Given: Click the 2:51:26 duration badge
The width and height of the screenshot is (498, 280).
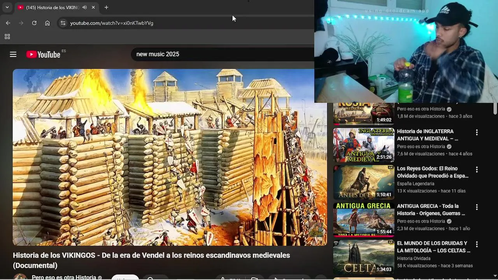Looking at the screenshot, I should 384,157.
